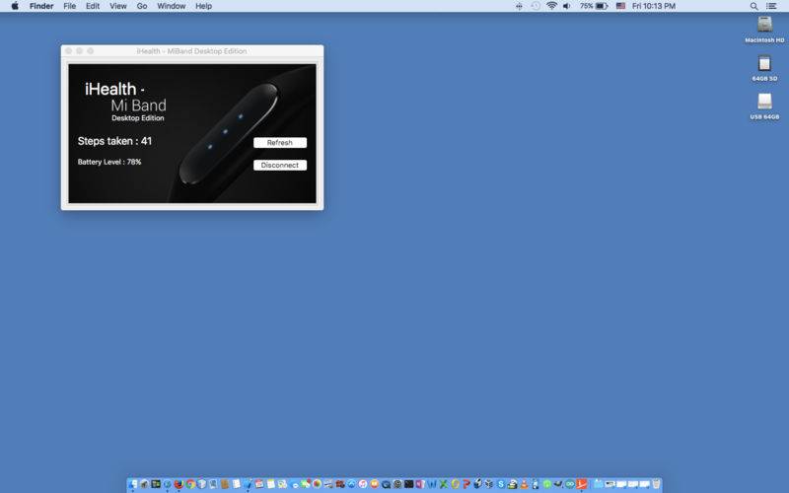Screen dimensions: 789x493
Task: Click the clock showing Fri 10:13 PM
Action: pyautogui.click(x=654, y=6)
